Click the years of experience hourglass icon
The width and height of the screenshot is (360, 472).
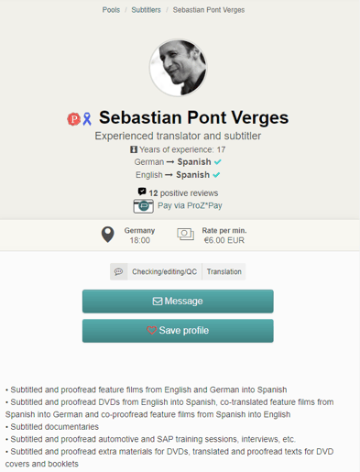pyautogui.click(x=134, y=149)
